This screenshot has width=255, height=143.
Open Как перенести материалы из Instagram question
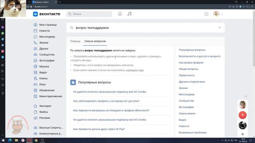[111, 110]
